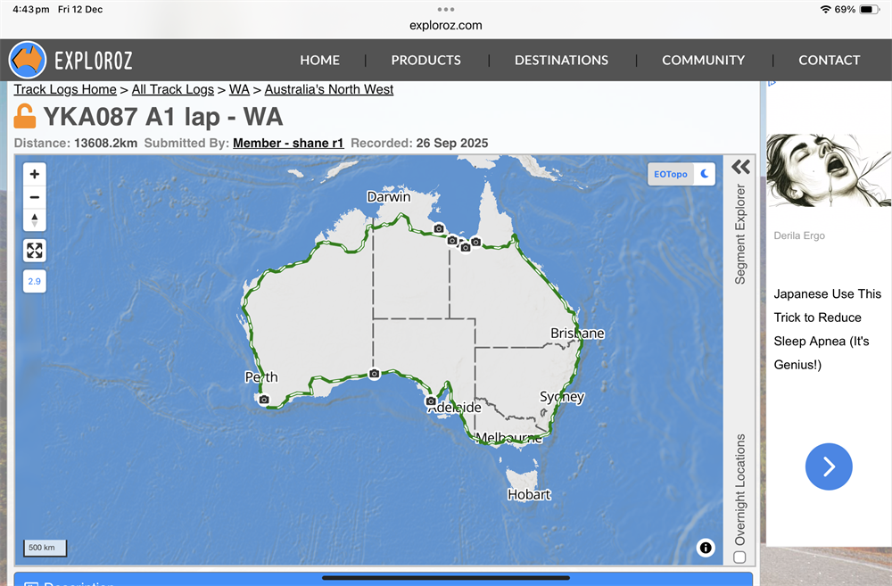Open member shane r1 profile link
Image resolution: width=892 pixels, height=586 pixels.
tap(288, 143)
